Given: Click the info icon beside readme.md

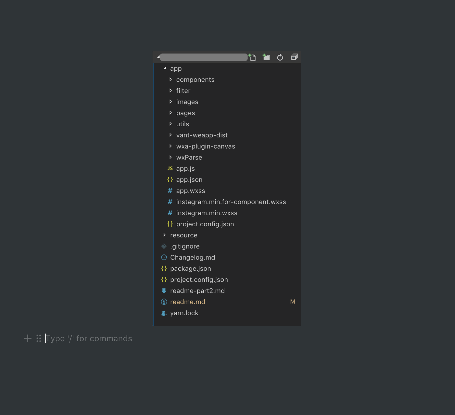Looking at the screenshot, I should tap(164, 302).
